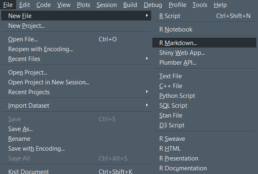Click Knit Document menu item
Viewport: 258px width, 174px height.
[76, 171]
